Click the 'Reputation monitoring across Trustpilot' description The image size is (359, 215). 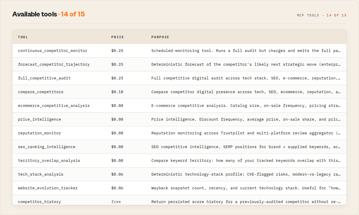(246, 133)
